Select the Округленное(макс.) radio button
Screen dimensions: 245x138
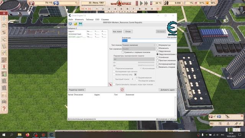coord(157,54)
